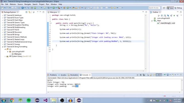Open Visual Studio from the taskbar
184x103 pixels.
(45, 100)
